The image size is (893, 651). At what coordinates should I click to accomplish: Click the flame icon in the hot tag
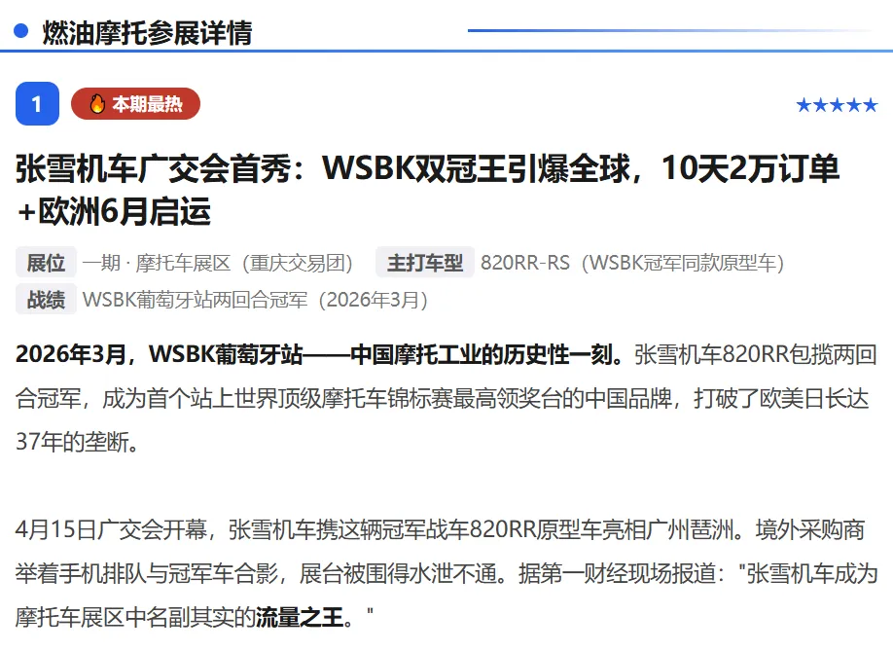pyautogui.click(x=97, y=104)
